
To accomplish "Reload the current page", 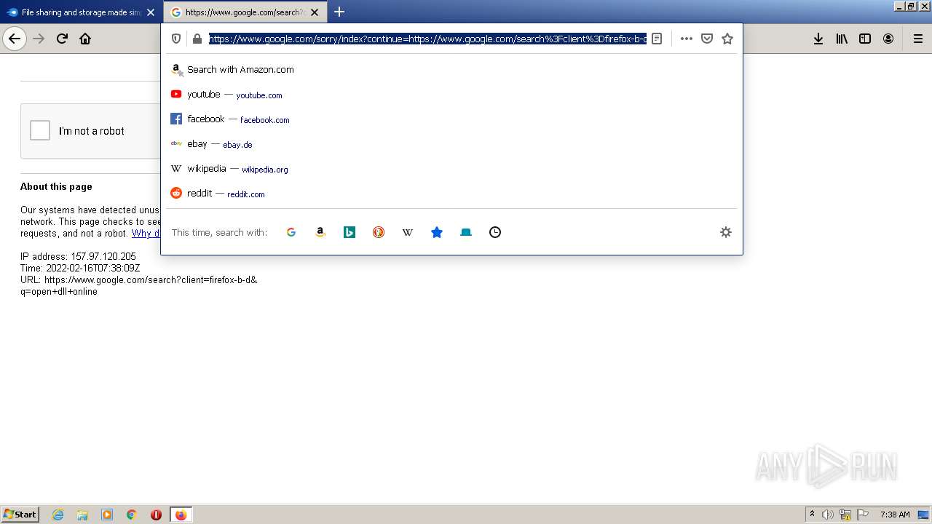I will (62, 39).
